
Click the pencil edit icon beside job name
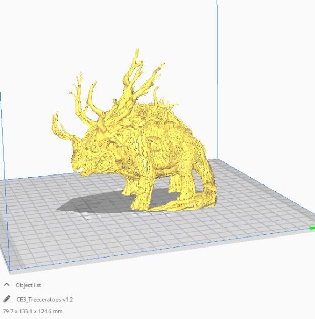[x=7, y=299]
